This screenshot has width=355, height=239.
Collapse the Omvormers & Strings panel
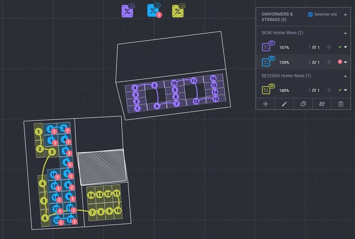click(x=345, y=15)
